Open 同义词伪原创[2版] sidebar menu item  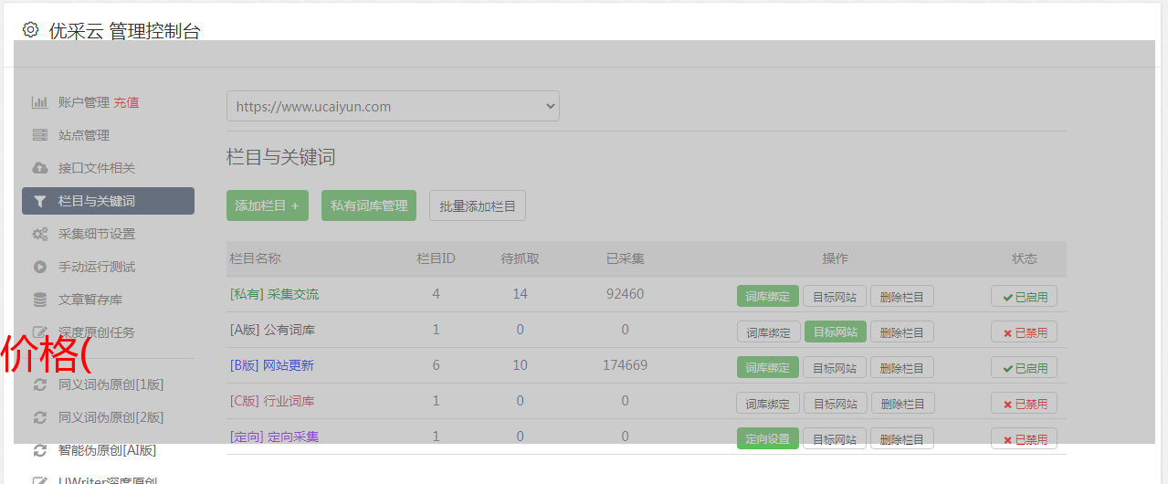click(110, 417)
